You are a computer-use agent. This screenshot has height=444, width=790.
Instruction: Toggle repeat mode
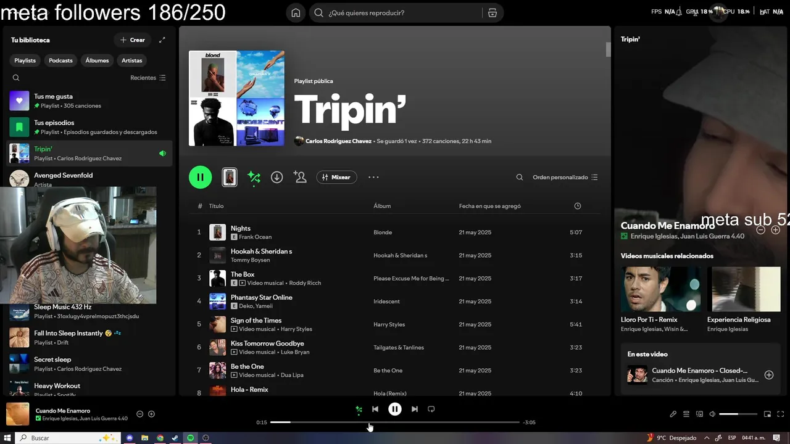coord(431,409)
